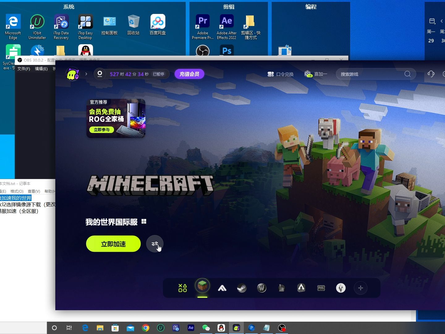445x334 pixels.
Task: Click the 剪辑区 folder shortcut
Action: [x=251, y=27]
